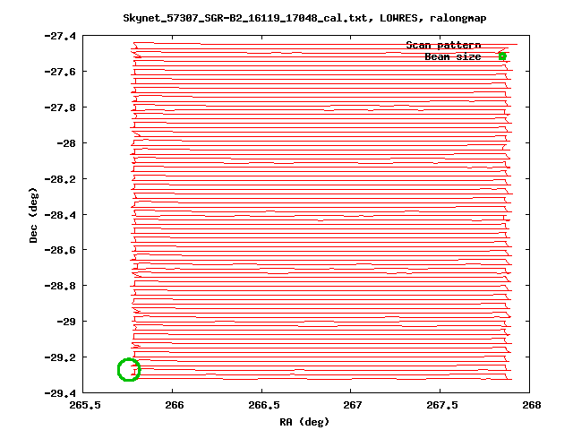Image resolution: width=573 pixels, height=430 pixels.
Task: Select the 'Beam size' legend label
Action: [x=453, y=57]
